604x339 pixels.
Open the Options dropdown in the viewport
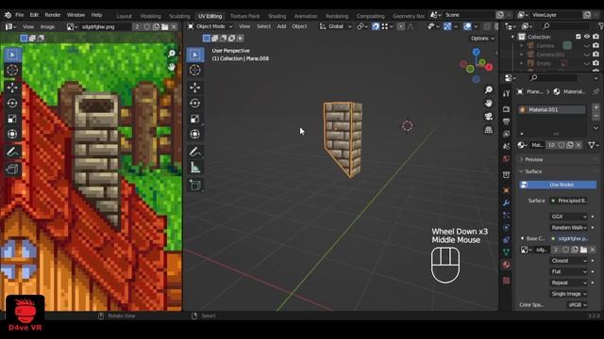pyautogui.click(x=482, y=39)
